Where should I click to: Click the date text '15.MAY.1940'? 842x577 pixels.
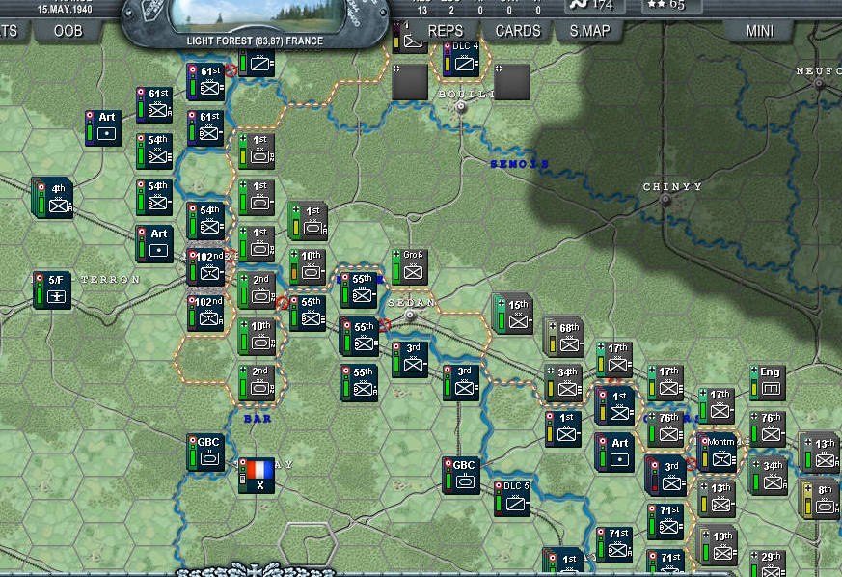coord(65,10)
